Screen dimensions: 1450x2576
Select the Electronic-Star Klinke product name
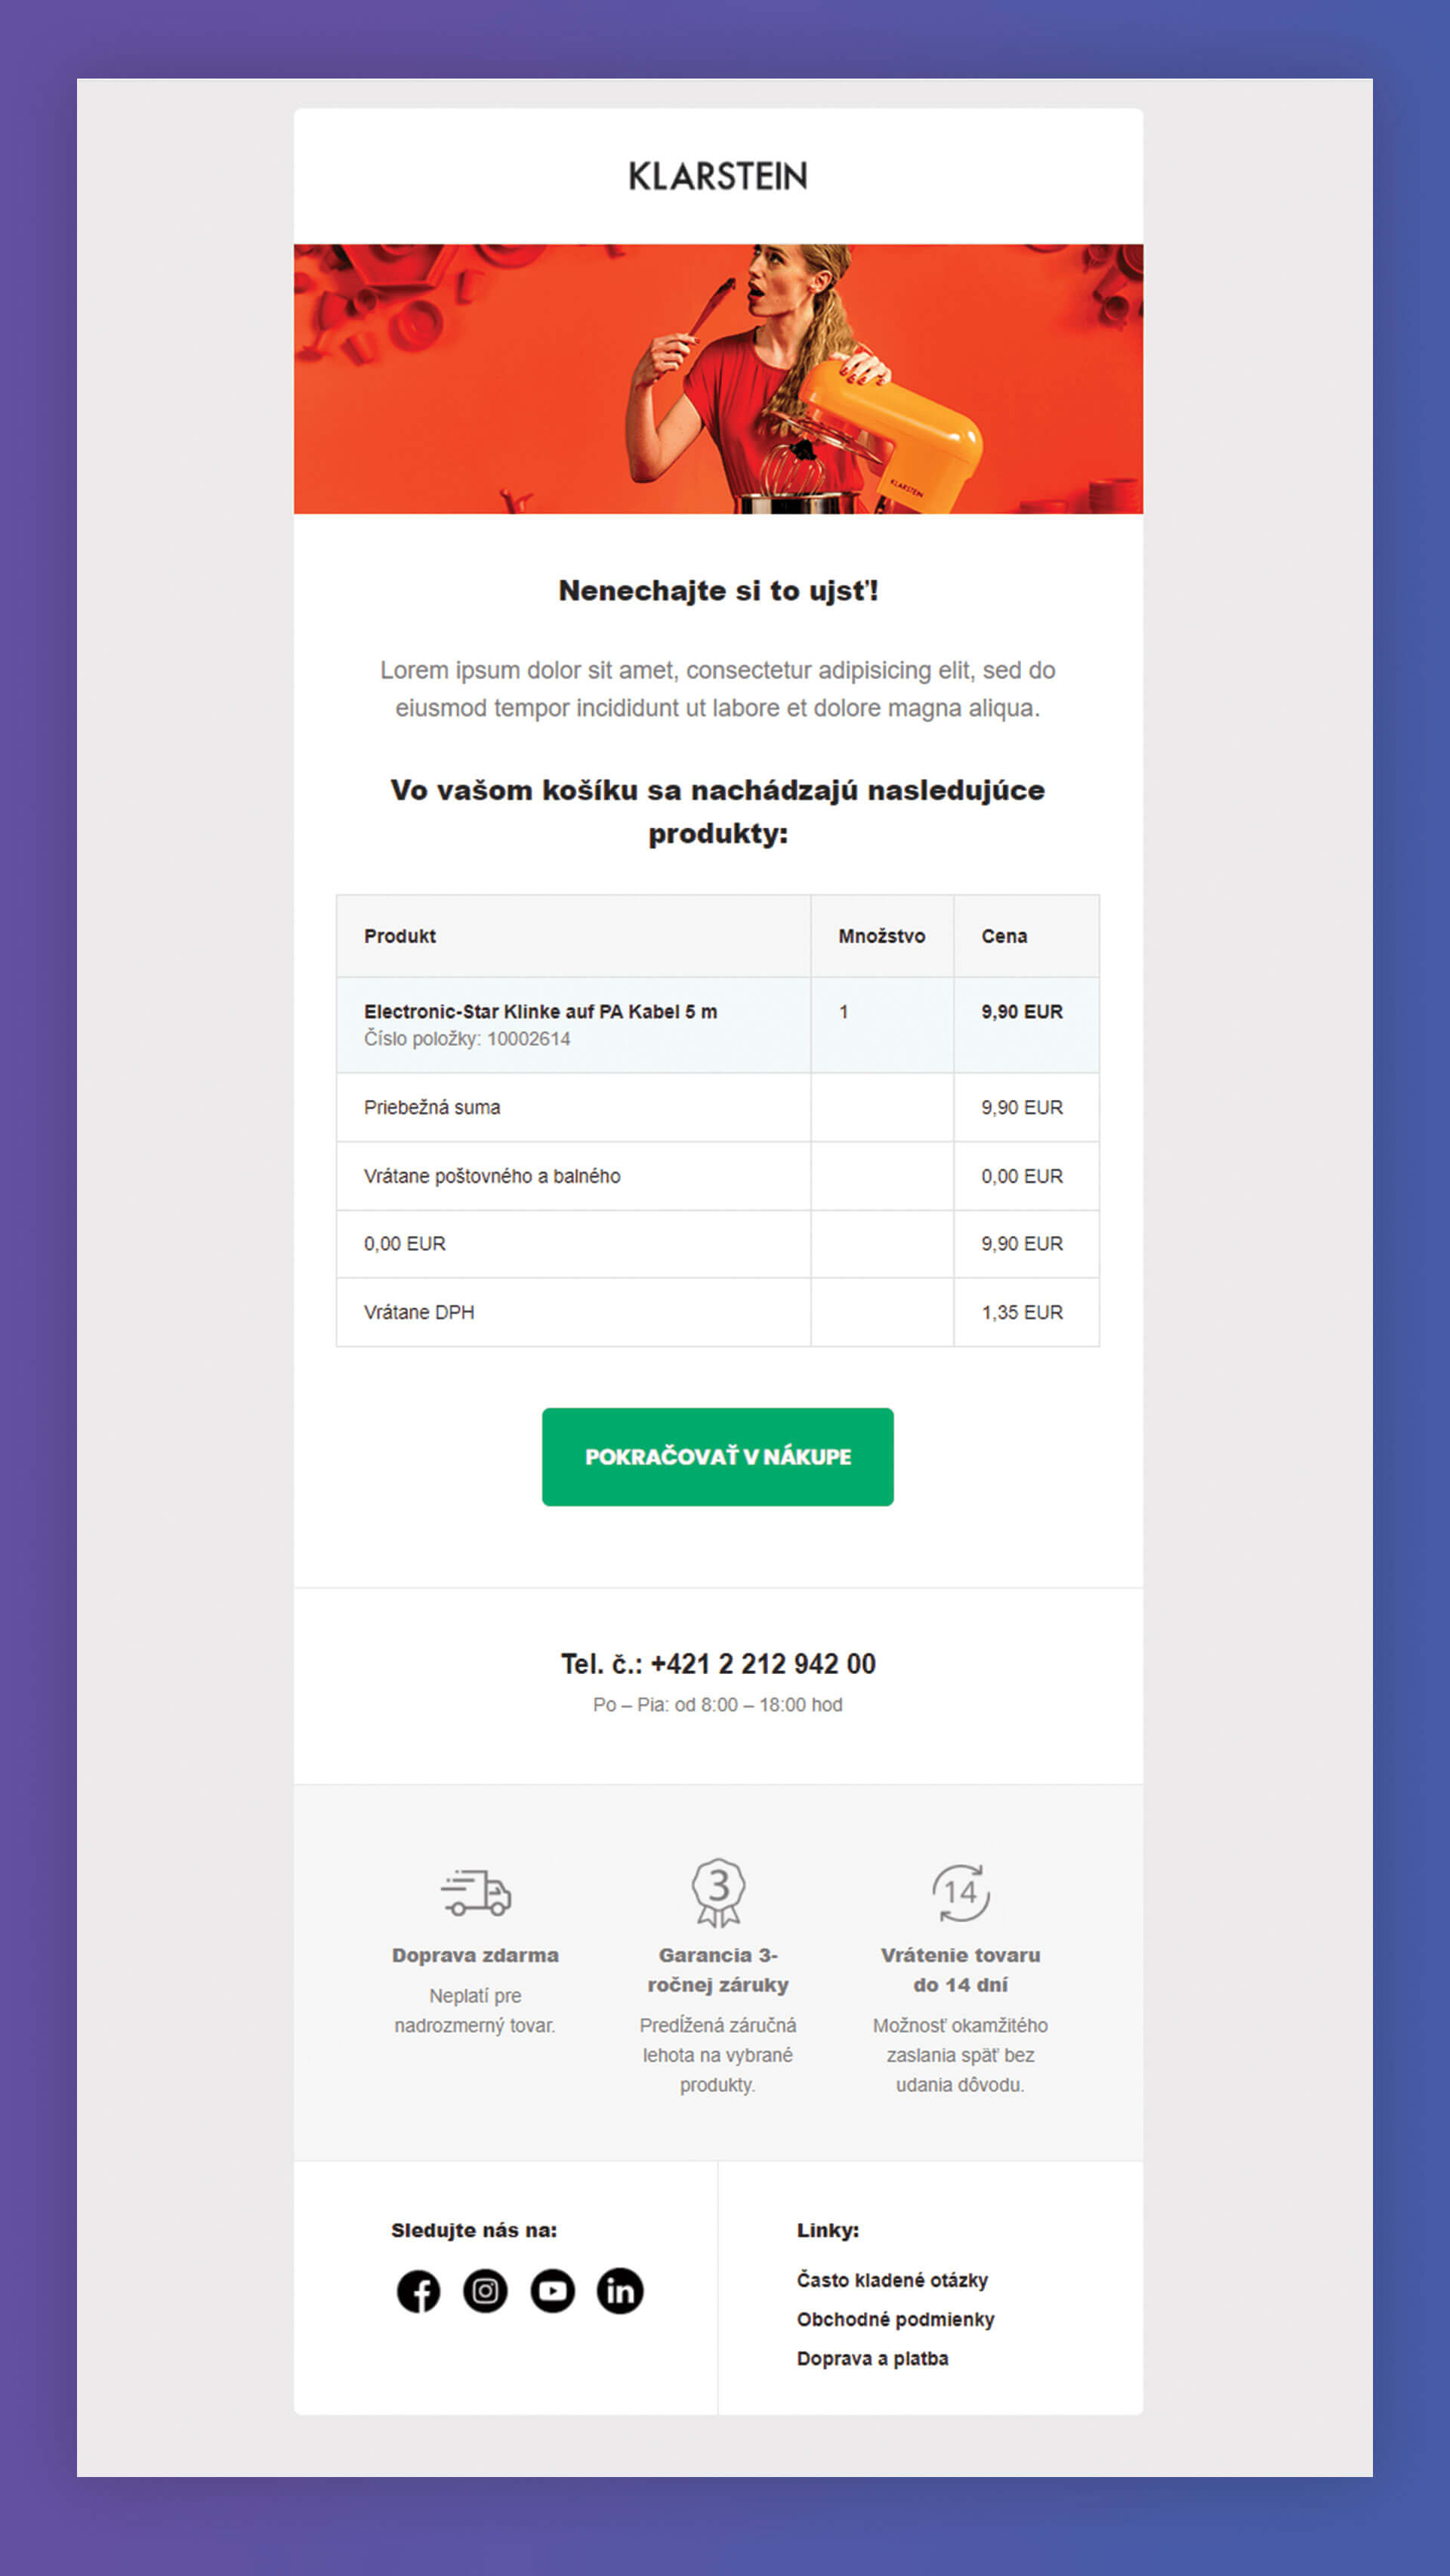point(540,1011)
